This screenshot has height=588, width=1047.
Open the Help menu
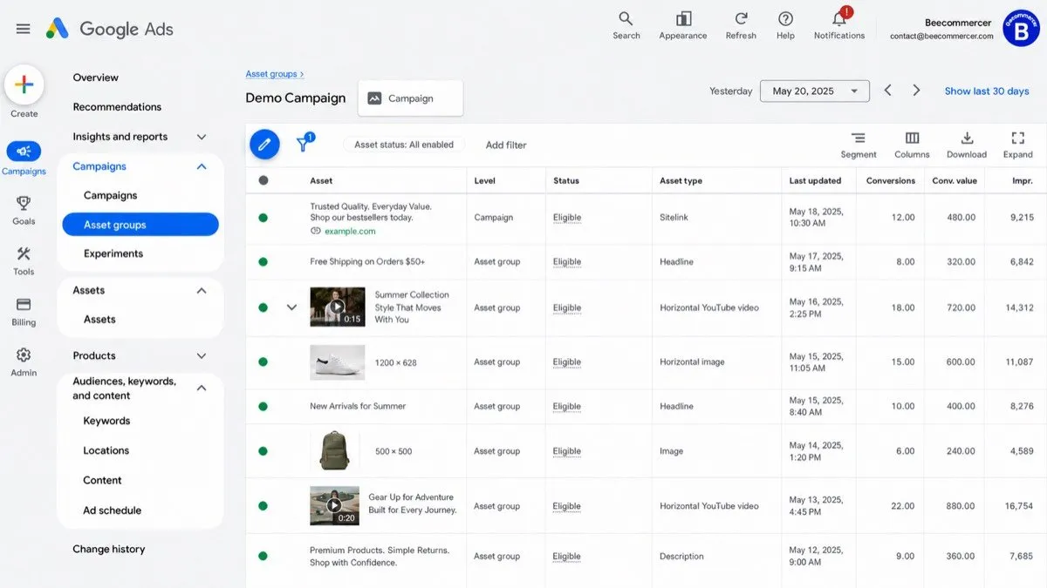(785, 25)
